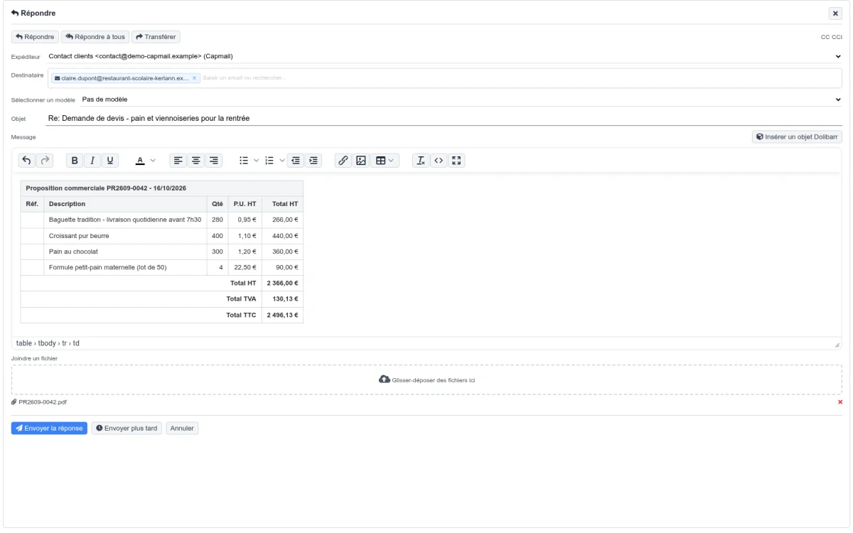Show CCI field
853x533 pixels.
coord(837,38)
